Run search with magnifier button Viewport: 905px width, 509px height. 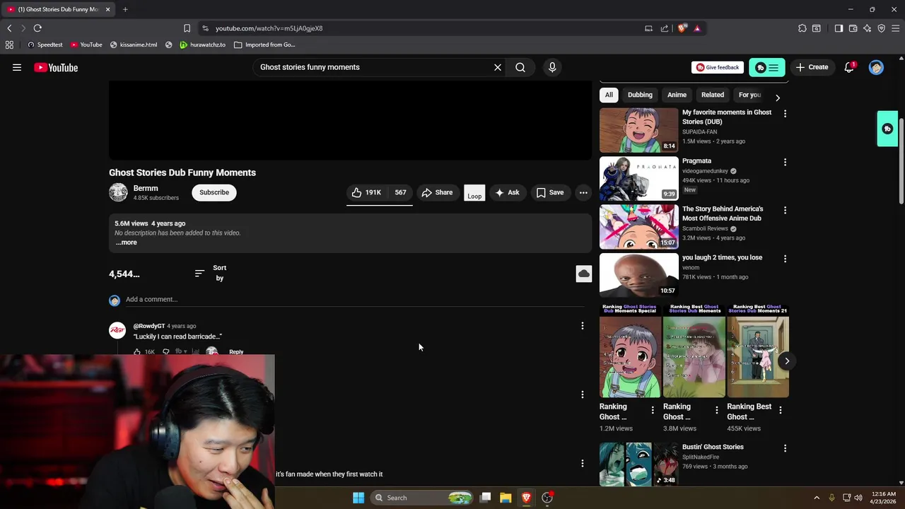pyautogui.click(x=520, y=67)
